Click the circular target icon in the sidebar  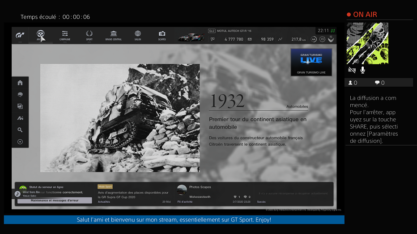(20, 142)
